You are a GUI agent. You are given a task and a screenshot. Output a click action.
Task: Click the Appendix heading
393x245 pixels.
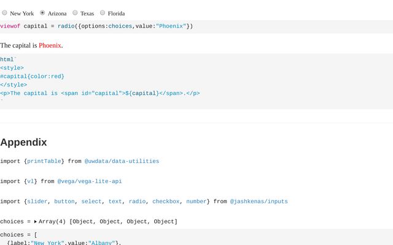point(23,142)
